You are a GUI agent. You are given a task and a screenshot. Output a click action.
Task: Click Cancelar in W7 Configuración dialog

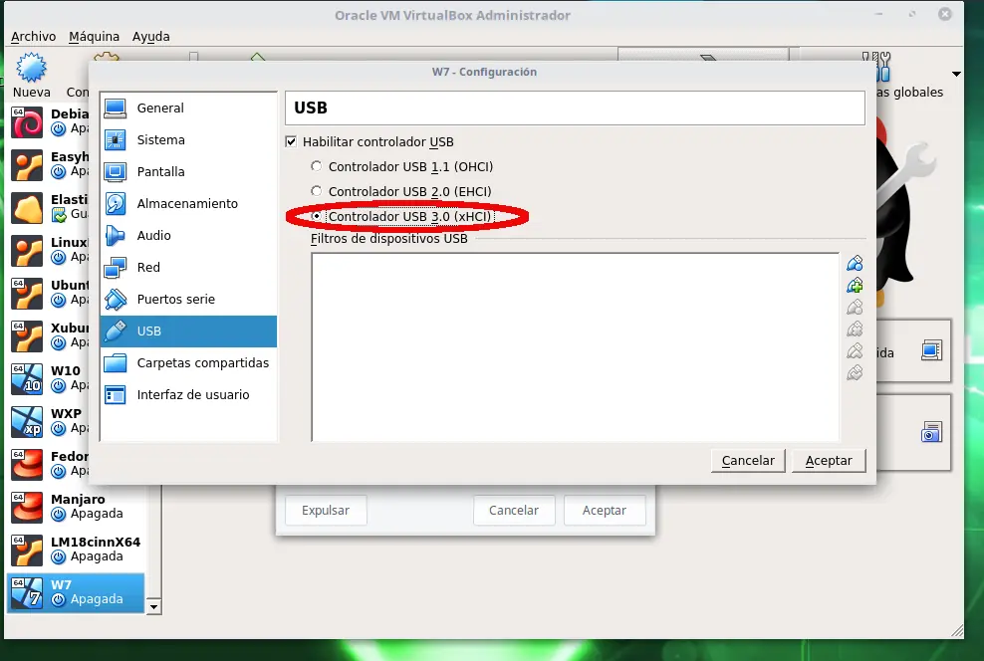tap(748, 460)
